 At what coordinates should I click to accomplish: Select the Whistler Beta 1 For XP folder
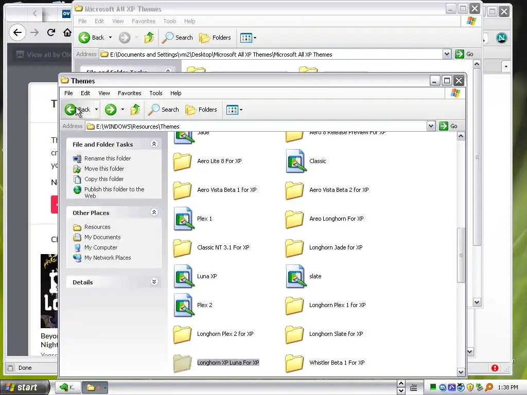pos(325,363)
